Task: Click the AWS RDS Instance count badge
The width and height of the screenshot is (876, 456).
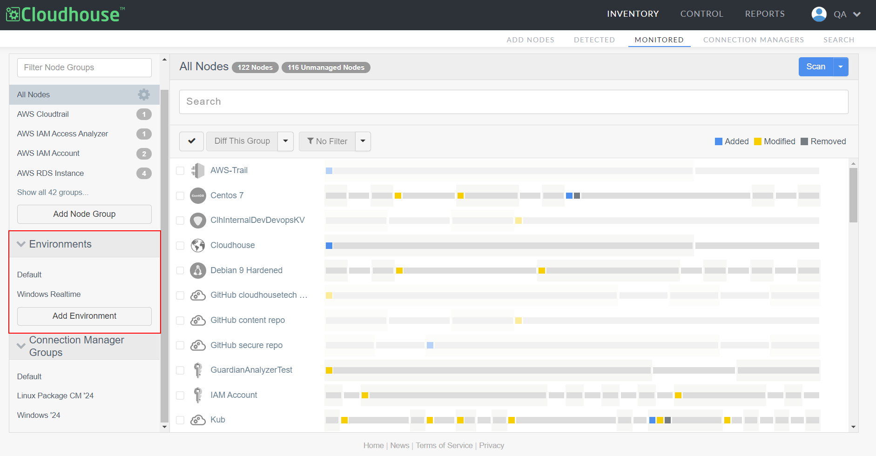Action: pyautogui.click(x=144, y=173)
